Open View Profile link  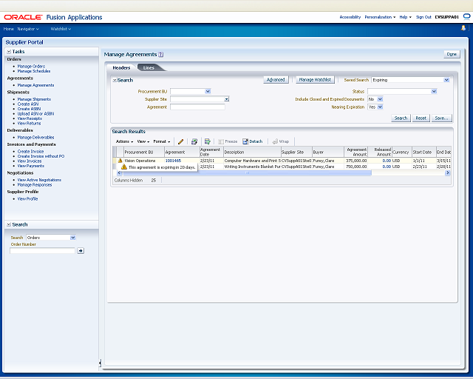tap(27, 199)
